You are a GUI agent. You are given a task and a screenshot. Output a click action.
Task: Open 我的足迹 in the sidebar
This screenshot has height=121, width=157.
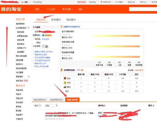[20, 81]
